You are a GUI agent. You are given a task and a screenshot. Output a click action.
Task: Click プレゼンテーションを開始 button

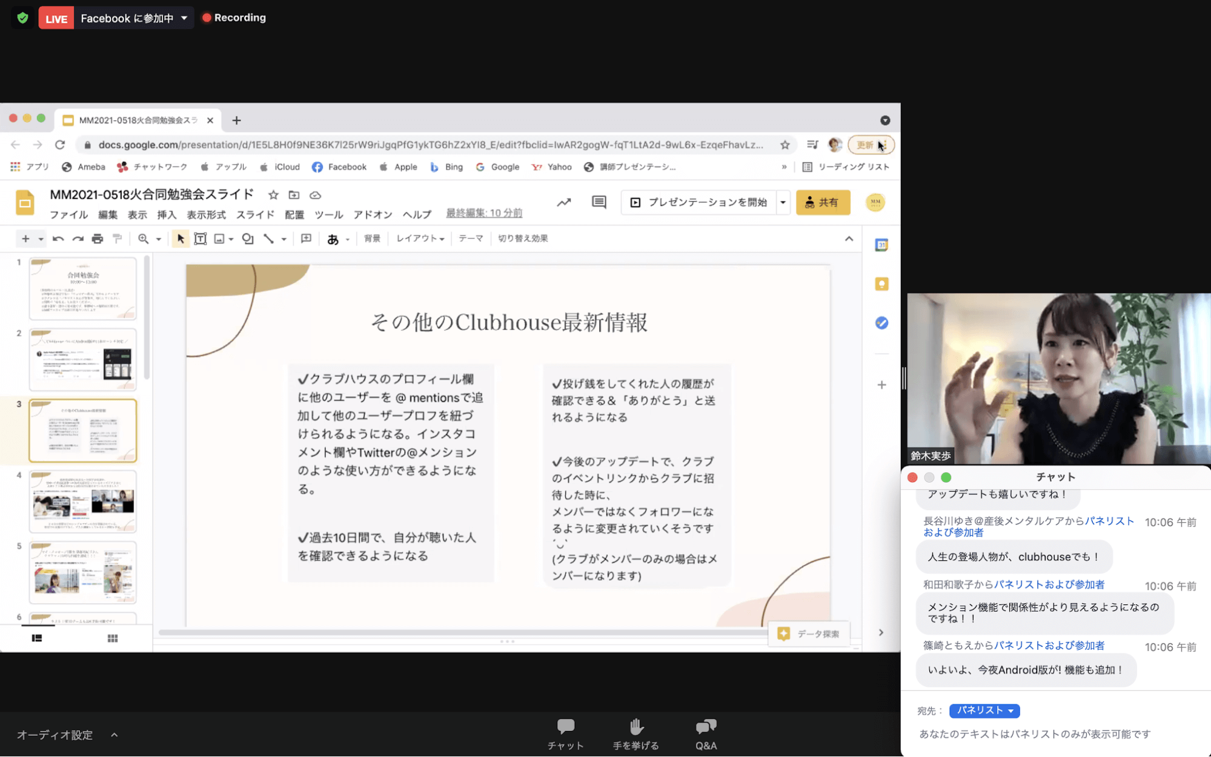tap(699, 202)
